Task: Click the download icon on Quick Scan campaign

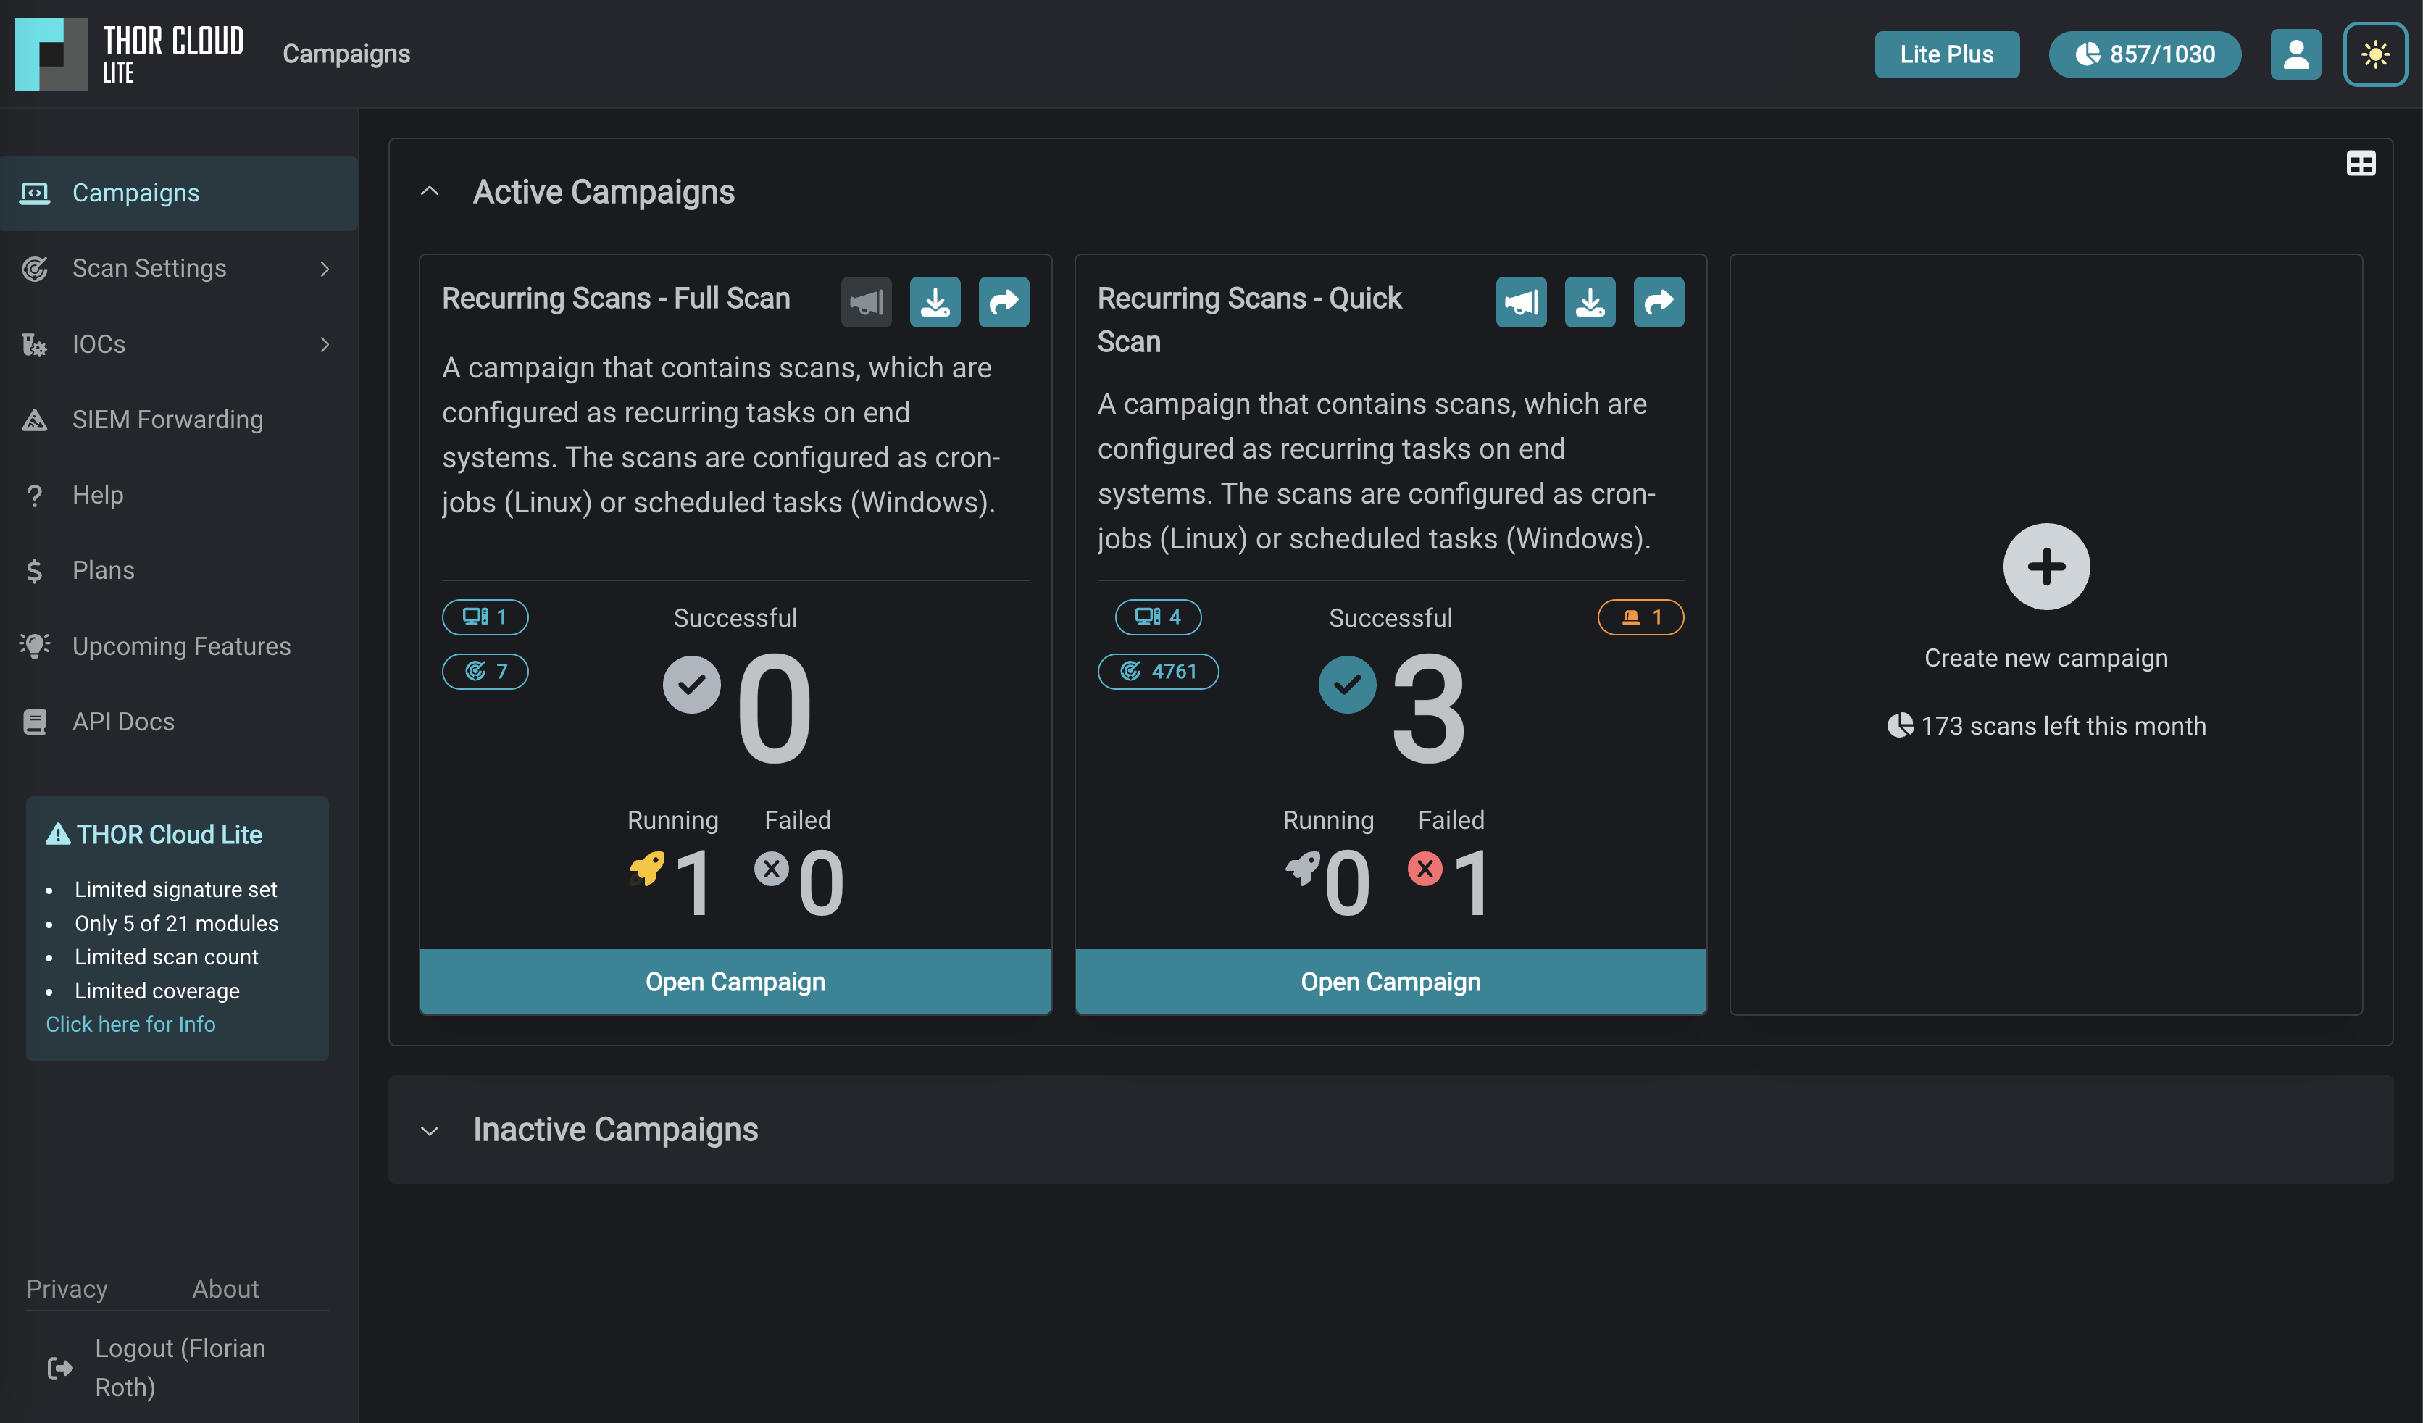Action: pyautogui.click(x=1590, y=302)
